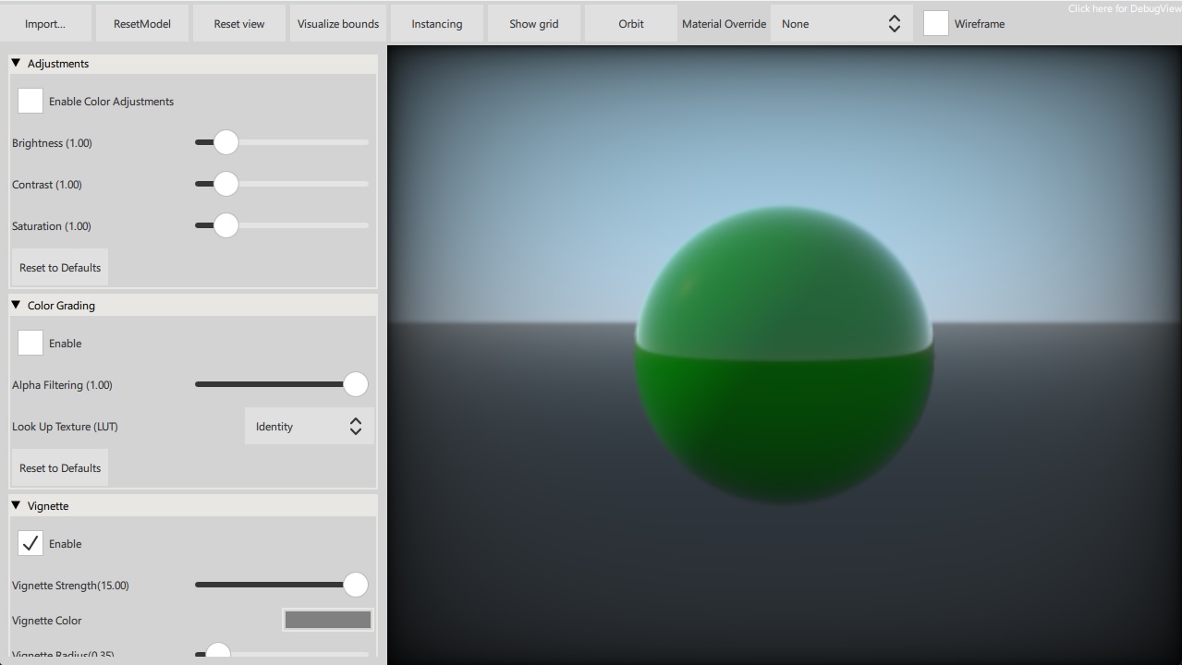
Task: Select the Material Override option
Action: 724,22
